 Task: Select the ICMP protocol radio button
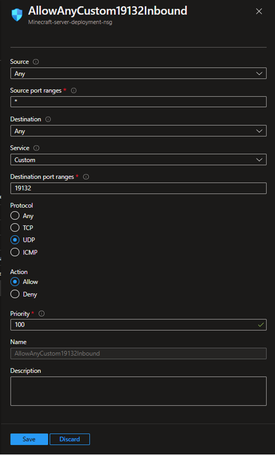(15, 252)
